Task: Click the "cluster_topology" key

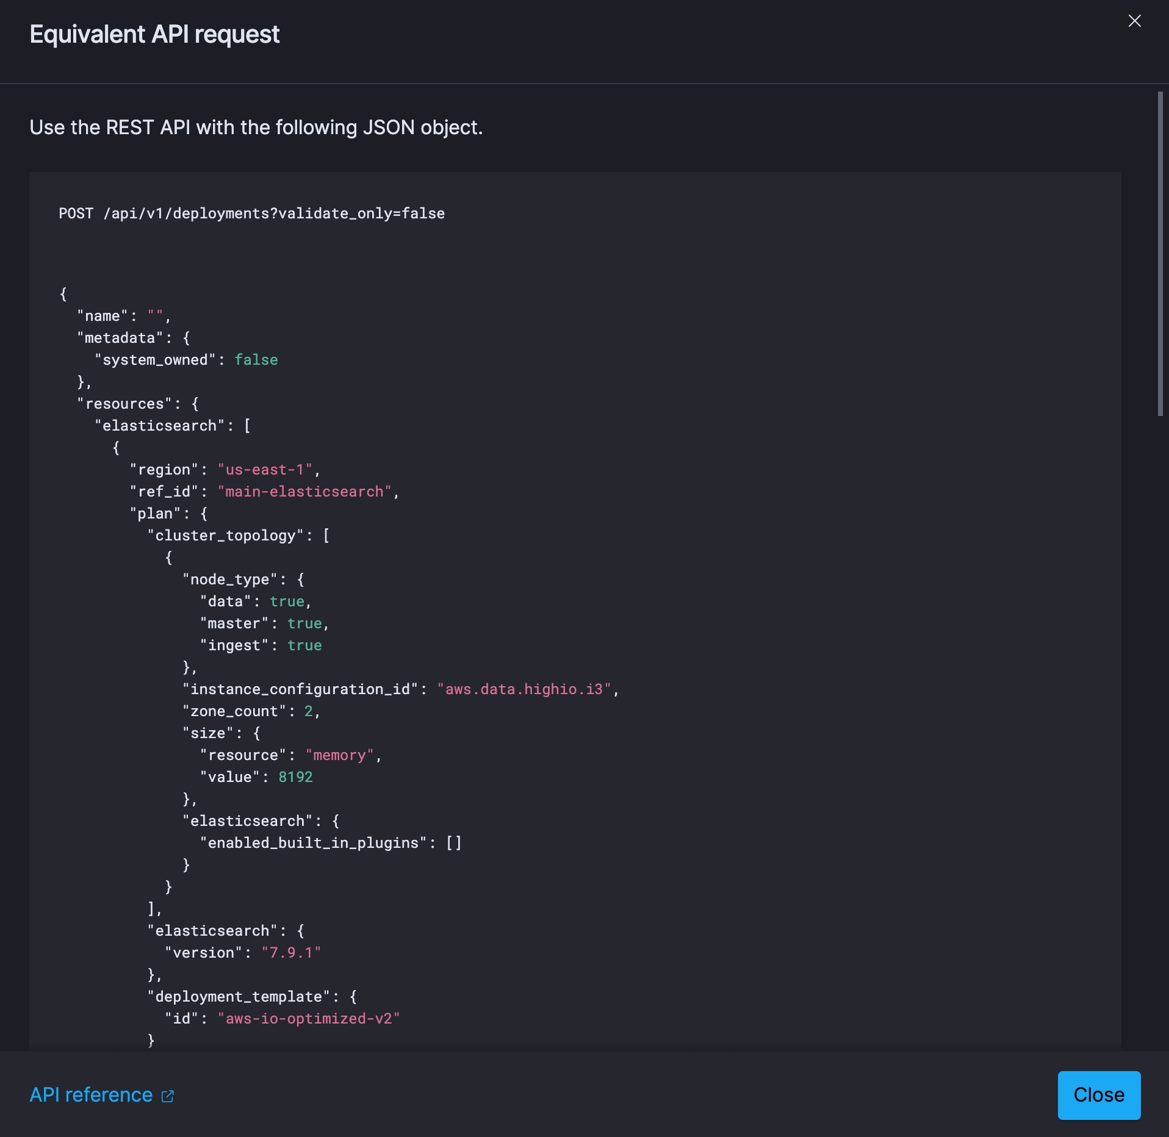Action: 225,536
